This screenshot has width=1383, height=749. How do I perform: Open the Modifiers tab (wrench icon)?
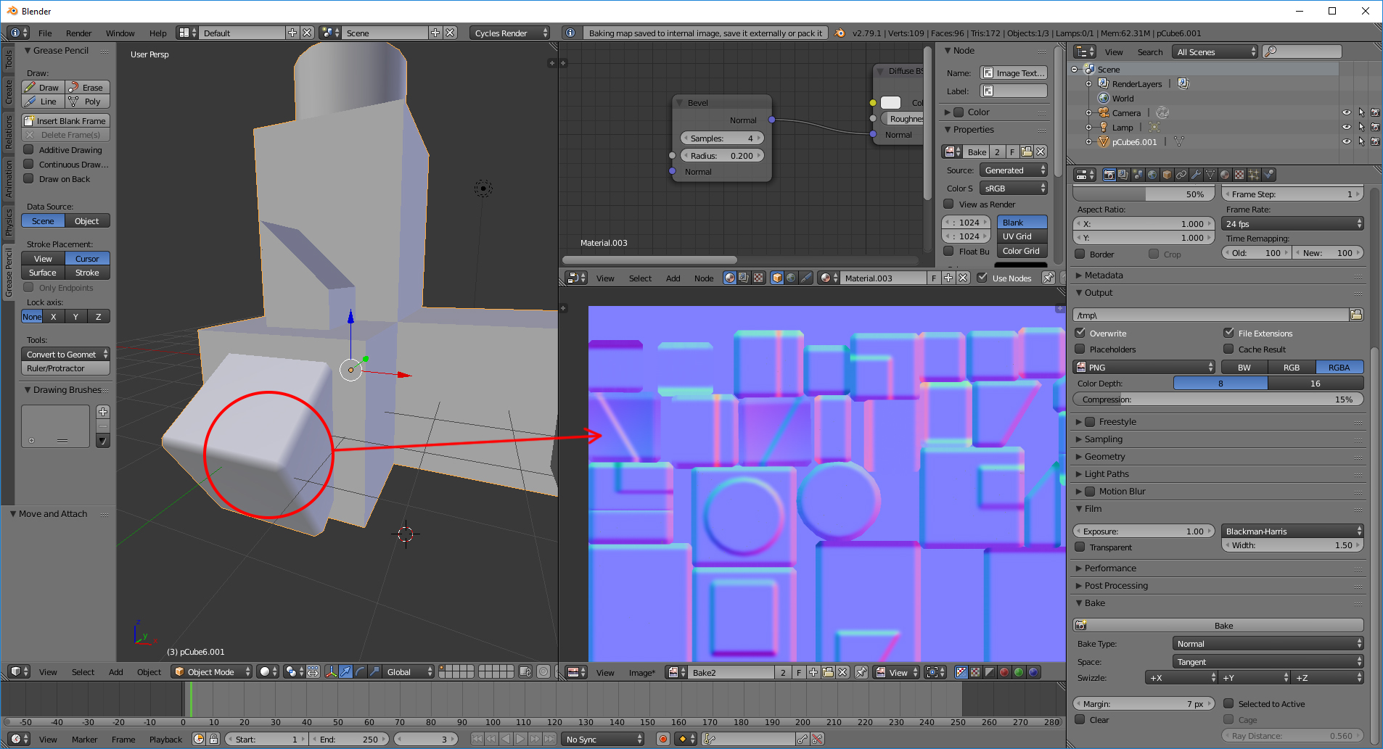coord(1196,175)
